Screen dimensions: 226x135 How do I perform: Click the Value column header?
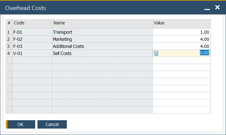click(x=181, y=23)
